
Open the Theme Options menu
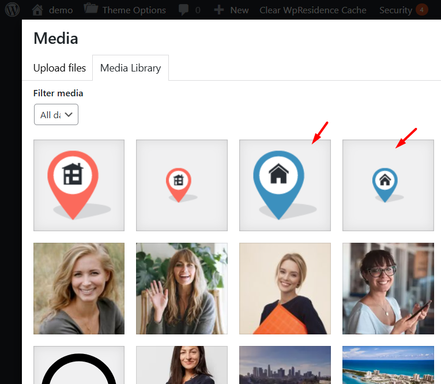tap(134, 10)
